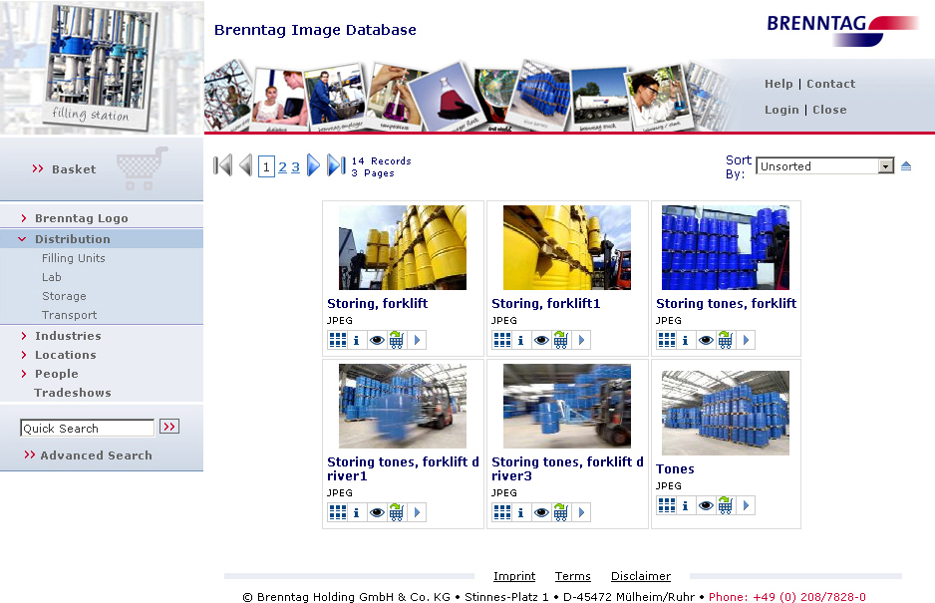
Task: Open grid icon for forklift driver1 image
Action: (x=338, y=512)
